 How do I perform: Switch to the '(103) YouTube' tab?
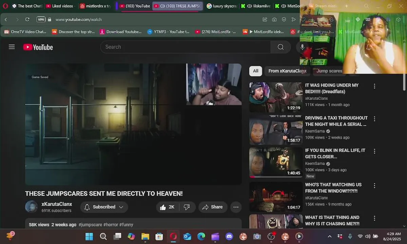(135, 6)
